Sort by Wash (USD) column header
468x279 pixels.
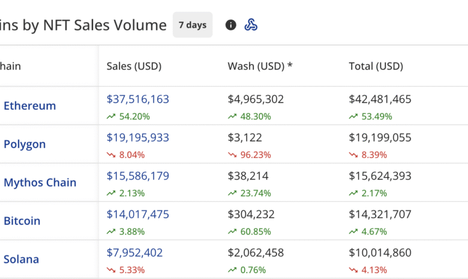260,66
